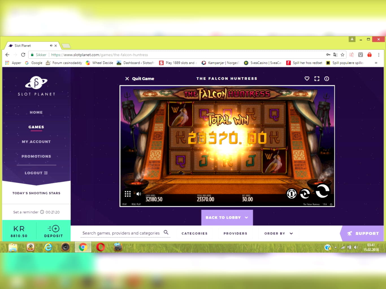The width and height of the screenshot is (386, 289).
Task: Switch to Chrome in taskbar
Action: (83, 247)
